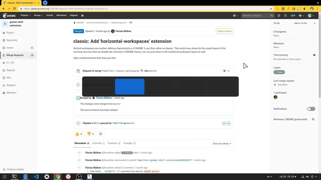Open sidebar Snippets section

click(18, 85)
